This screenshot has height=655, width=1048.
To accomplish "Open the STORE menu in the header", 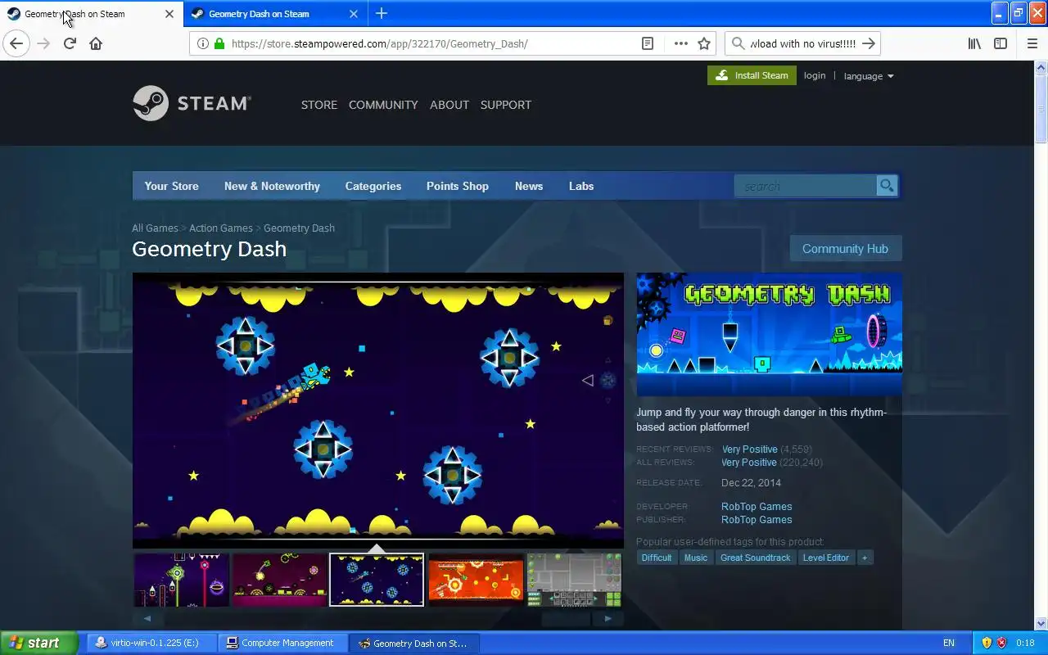I will (319, 105).
